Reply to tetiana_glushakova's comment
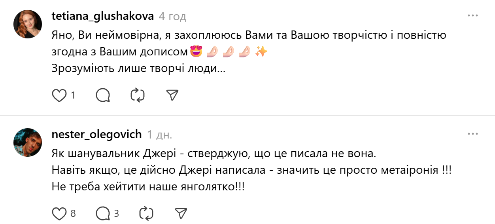Image resolution: width=495 pixels, height=224 pixels. [x=103, y=95]
